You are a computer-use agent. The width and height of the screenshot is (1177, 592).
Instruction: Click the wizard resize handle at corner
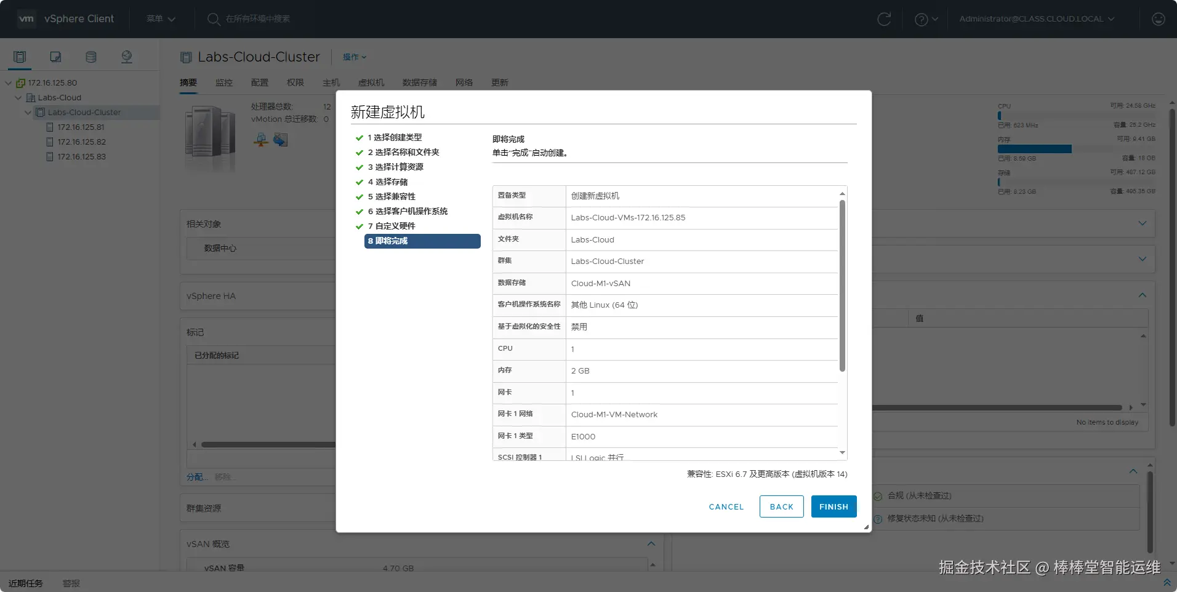pos(866,527)
